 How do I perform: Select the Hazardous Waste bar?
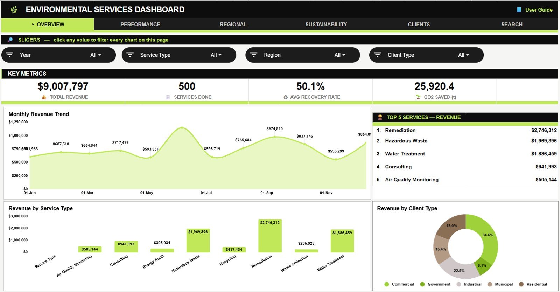point(198,241)
